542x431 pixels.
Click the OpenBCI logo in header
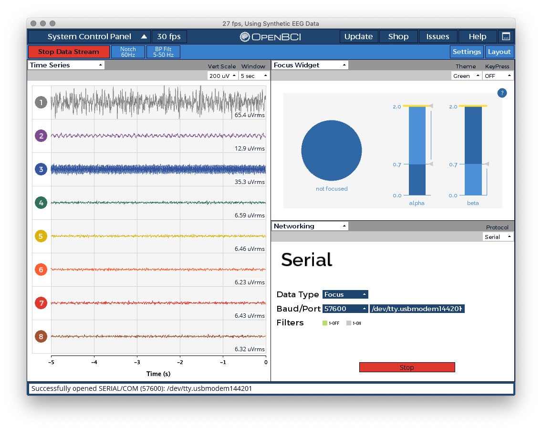[x=271, y=37]
